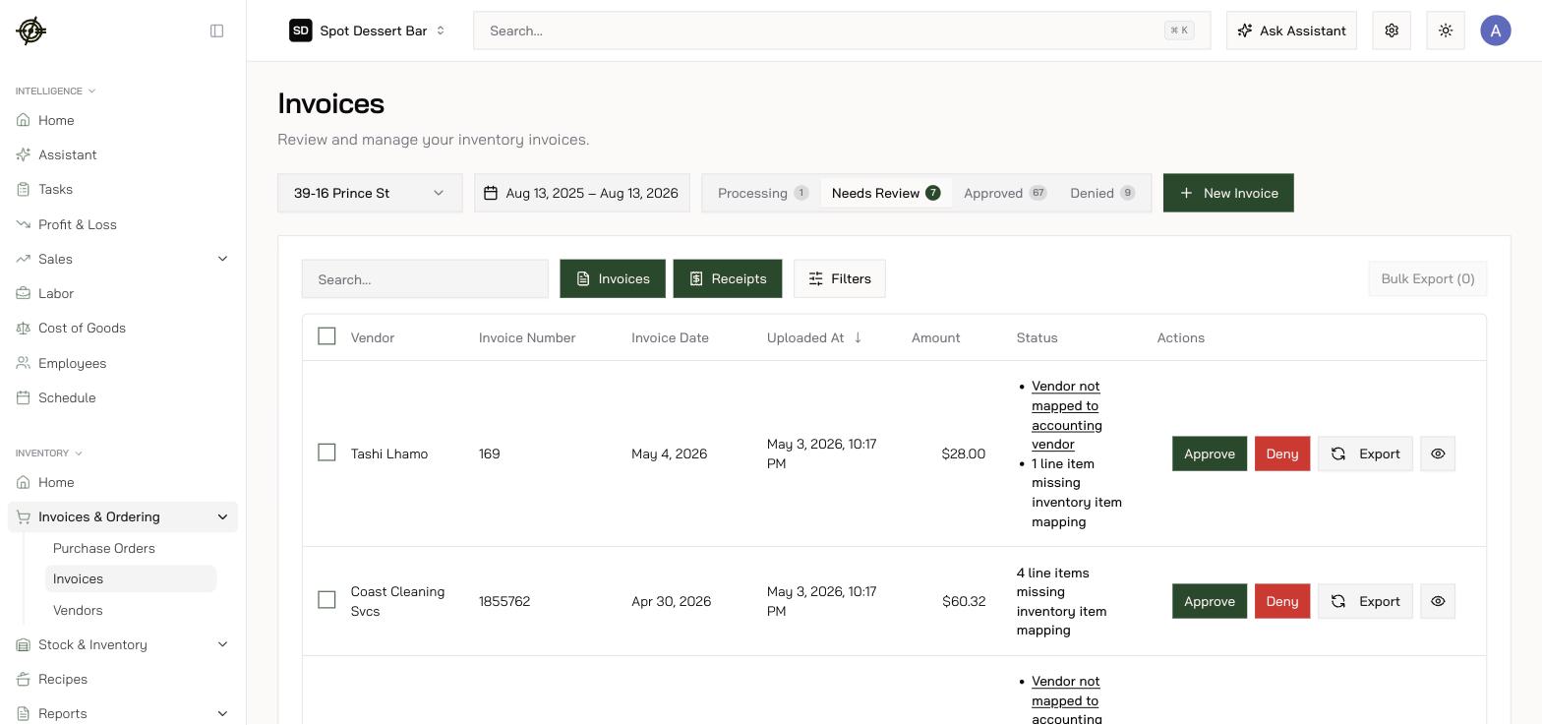Open the Spot Dessert Bar organization switcher
This screenshot has width=1542, height=725.
tap(368, 30)
